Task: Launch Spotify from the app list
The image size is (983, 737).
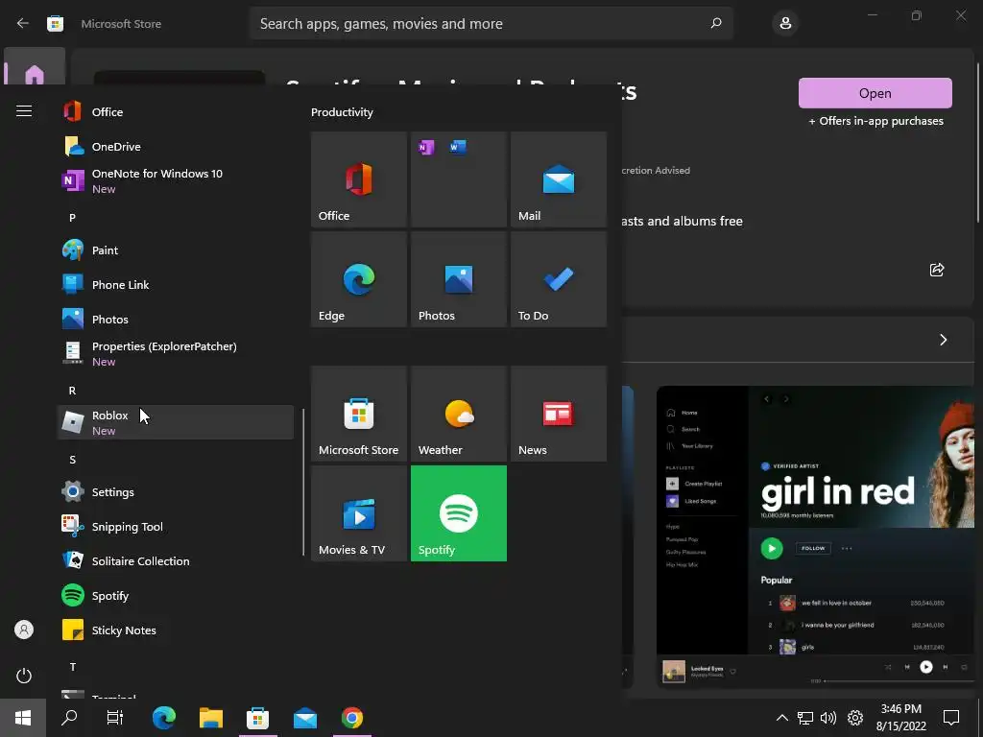Action: click(176, 595)
